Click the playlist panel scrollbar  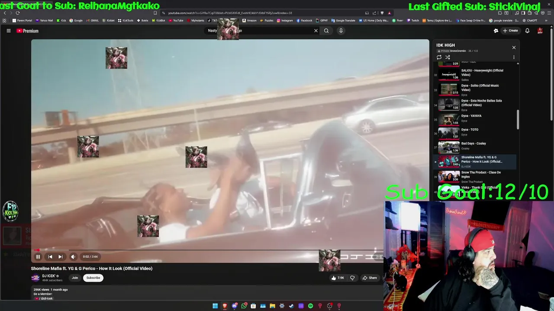pyautogui.click(x=518, y=120)
